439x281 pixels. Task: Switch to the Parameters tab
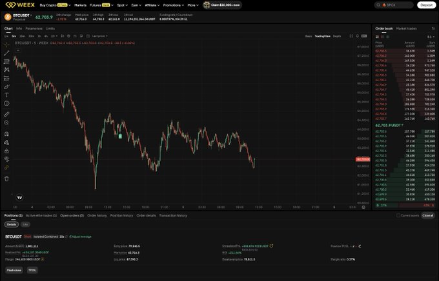pyautogui.click(x=34, y=28)
